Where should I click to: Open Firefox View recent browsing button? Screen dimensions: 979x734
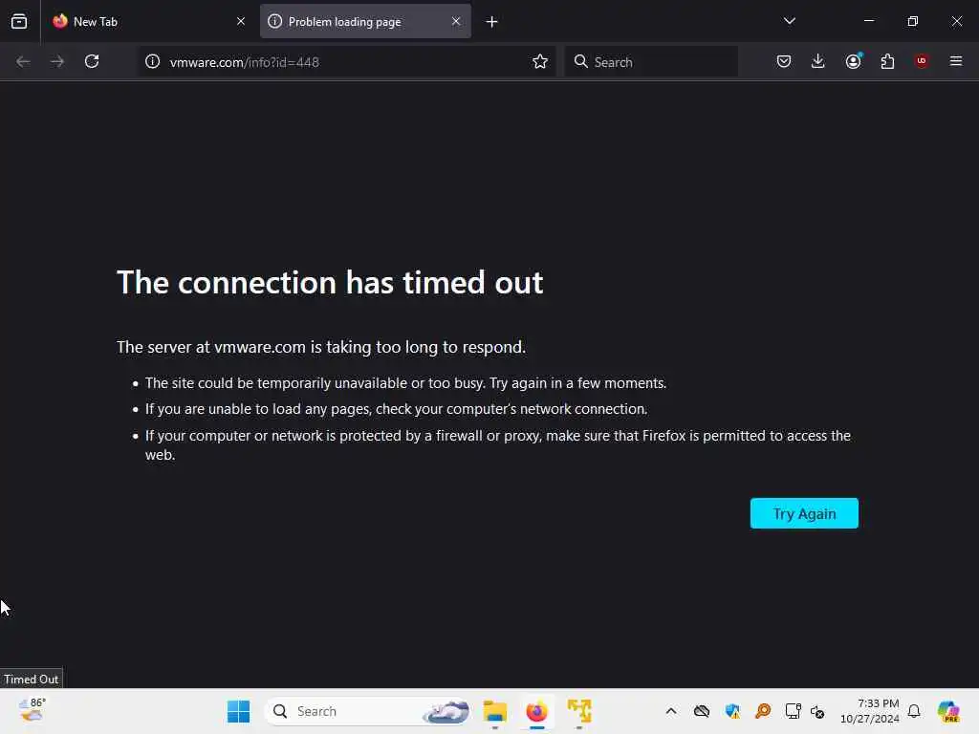pos(19,21)
